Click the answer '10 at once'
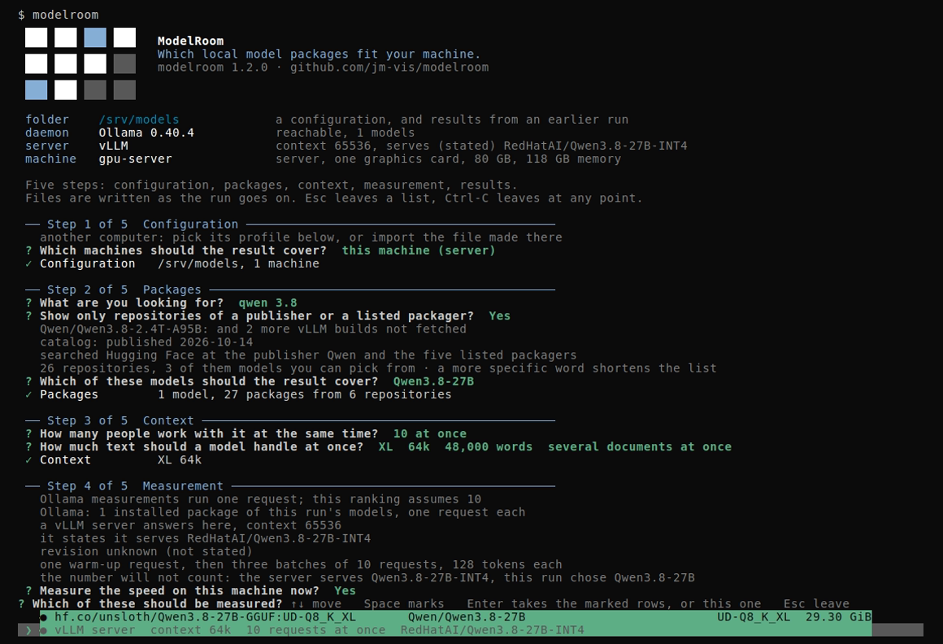This screenshot has width=943, height=644. [x=430, y=434]
